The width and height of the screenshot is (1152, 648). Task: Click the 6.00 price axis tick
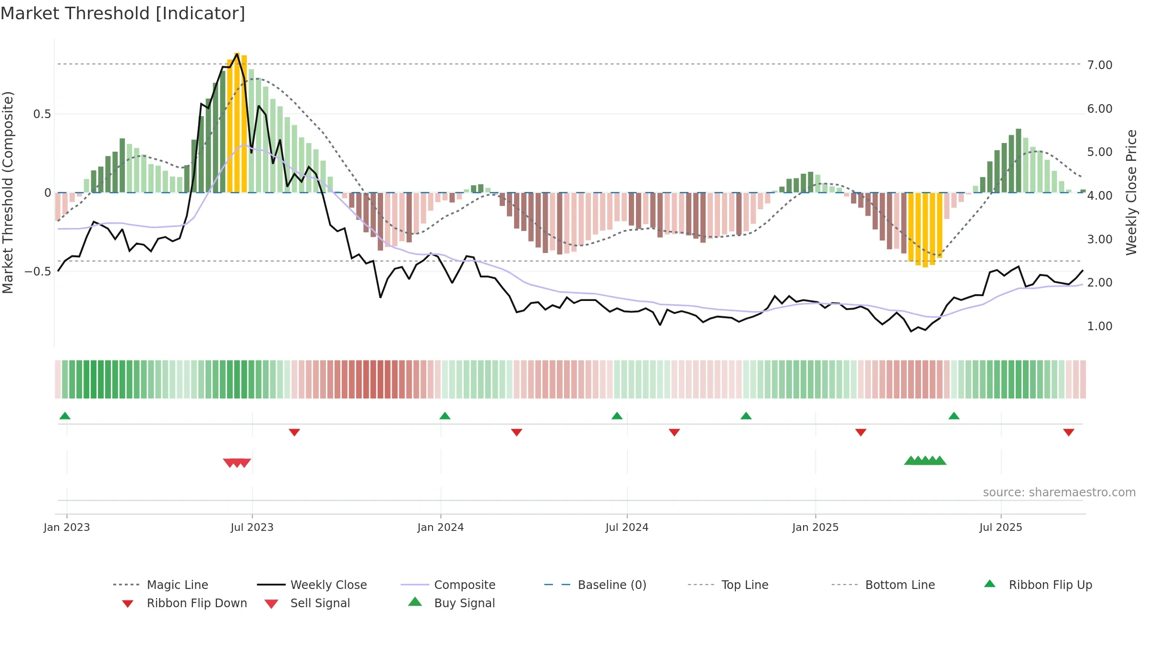pyautogui.click(x=1100, y=108)
